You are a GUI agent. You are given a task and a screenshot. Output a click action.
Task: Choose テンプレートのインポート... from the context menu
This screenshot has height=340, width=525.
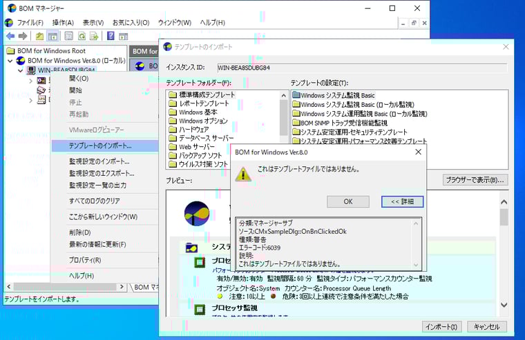[105, 146]
